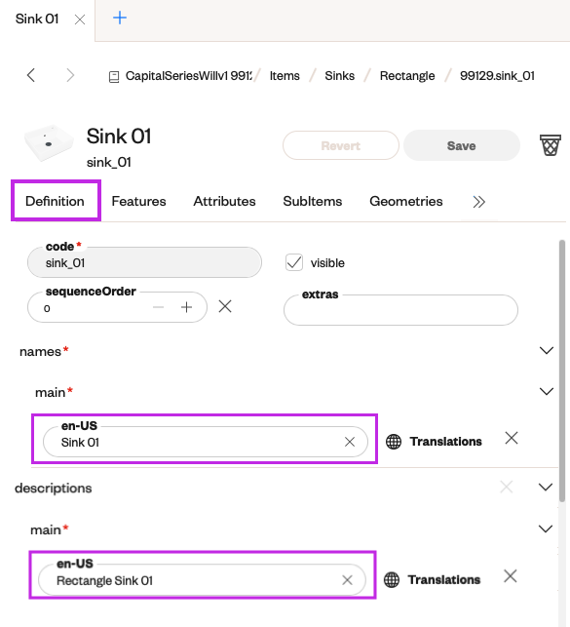
Task: Go forward with the right arrow
Action: [x=70, y=75]
